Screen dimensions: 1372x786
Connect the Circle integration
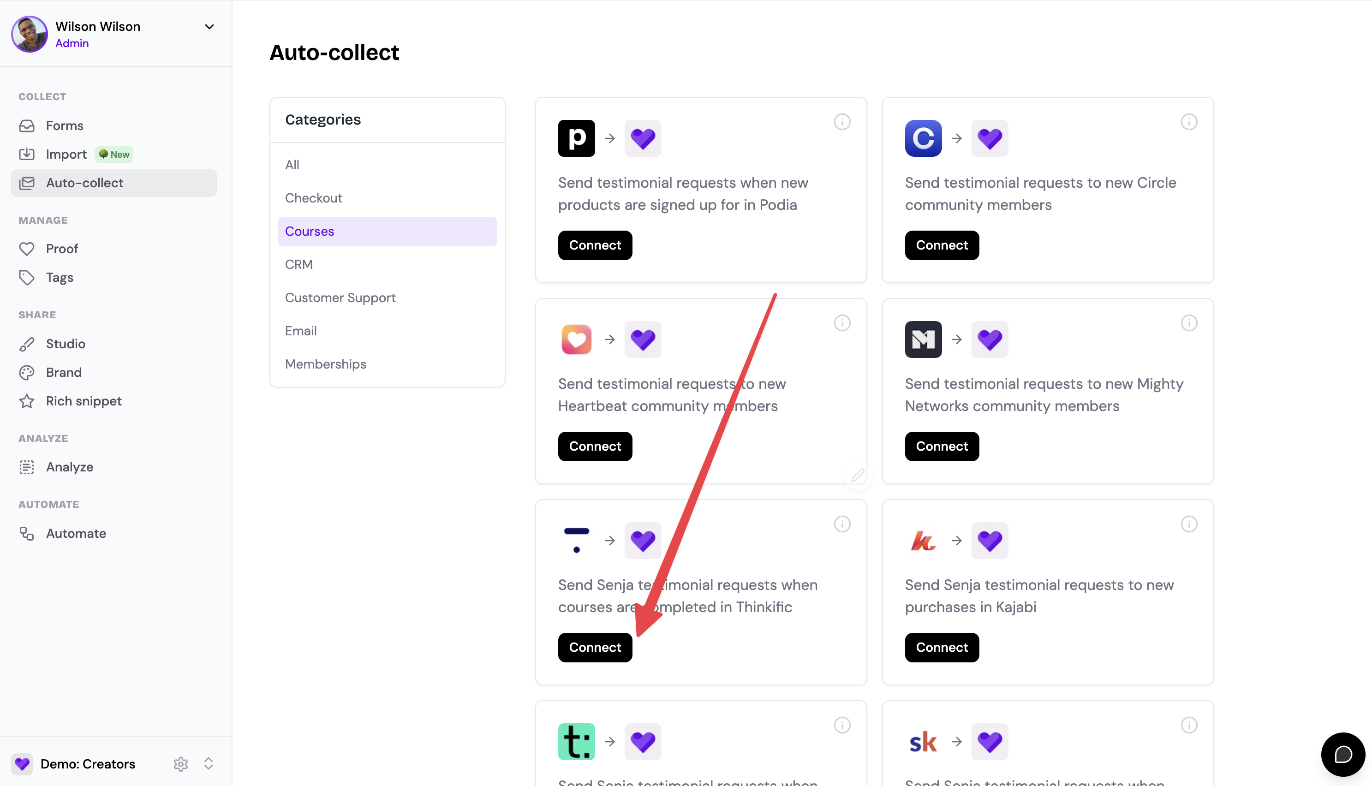click(x=942, y=245)
